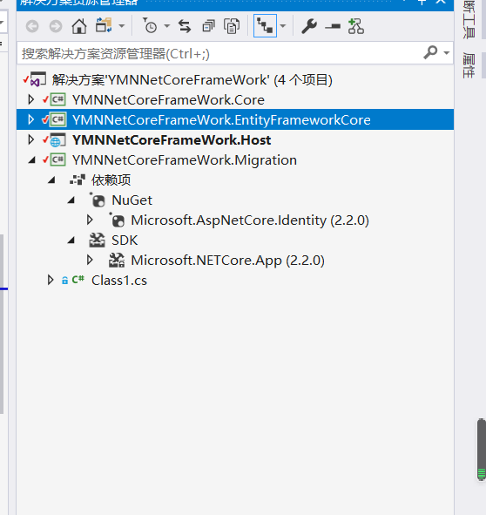Click the SDK node icon
486x515 pixels.
[98, 241]
